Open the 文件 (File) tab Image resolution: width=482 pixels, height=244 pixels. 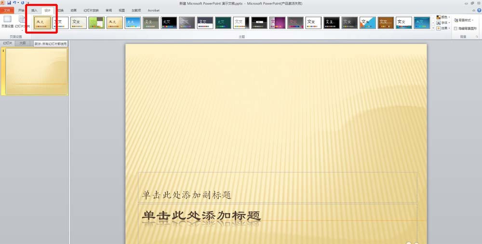point(7,11)
